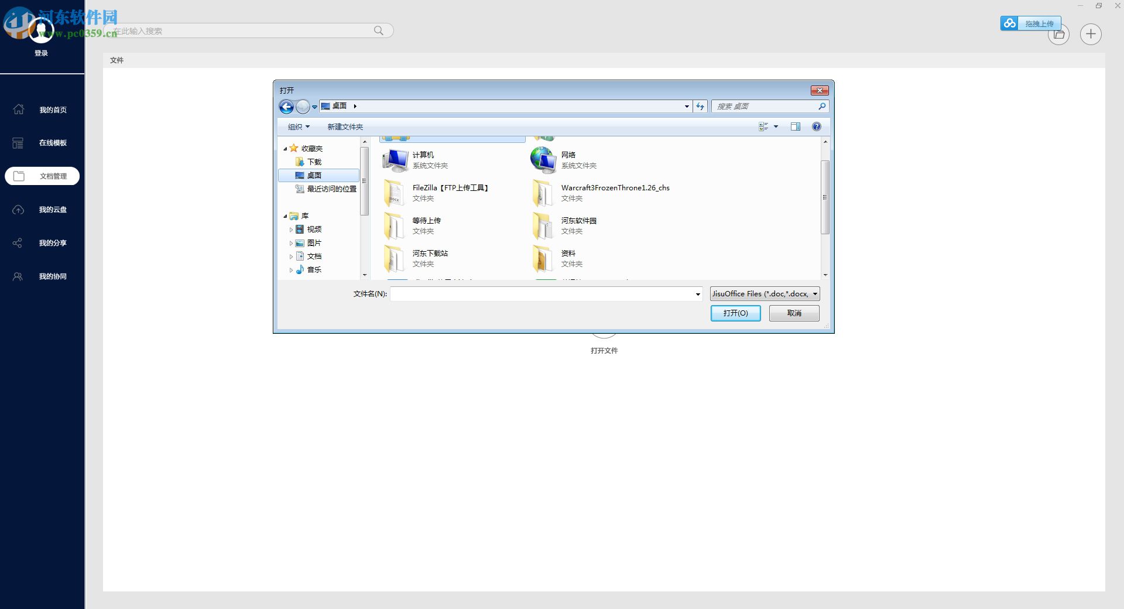Open the 组织 menu
Image resolution: width=1124 pixels, height=609 pixels.
pos(297,126)
